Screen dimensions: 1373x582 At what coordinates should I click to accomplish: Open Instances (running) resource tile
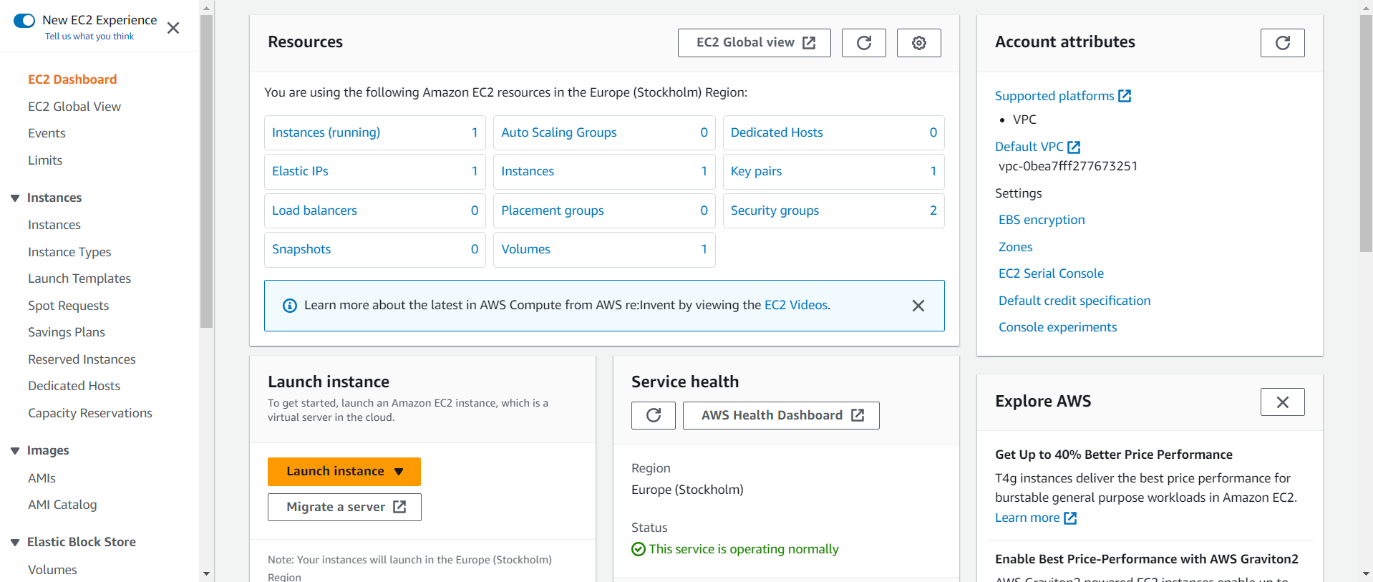(375, 133)
